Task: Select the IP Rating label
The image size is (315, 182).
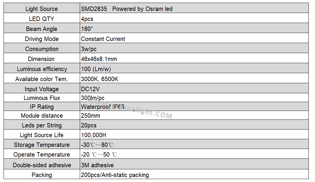Action: coord(42,107)
